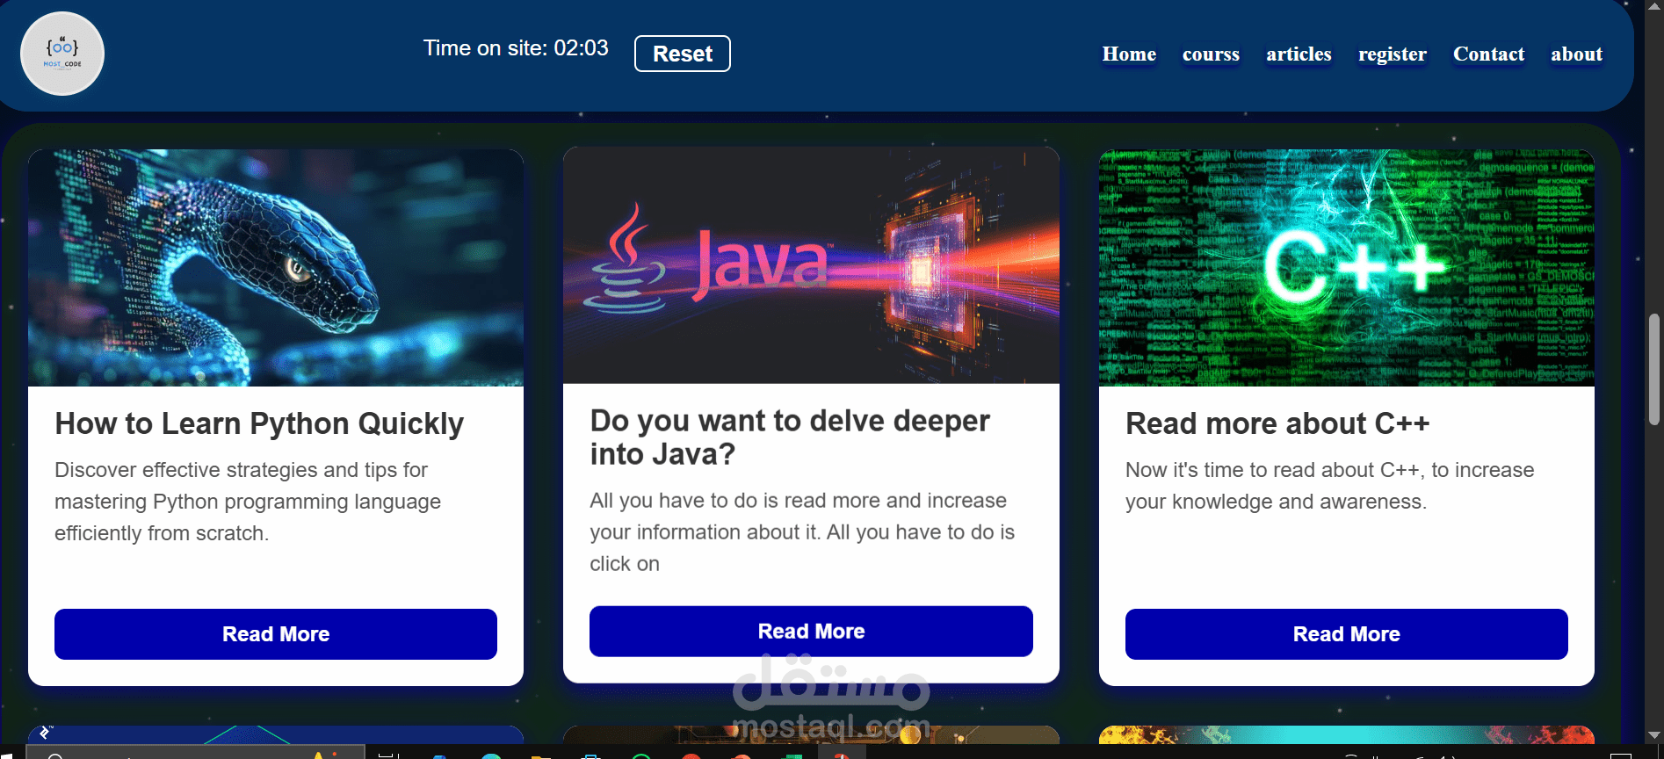The width and height of the screenshot is (1664, 759).
Task: Open the register nav link
Action: tap(1393, 54)
